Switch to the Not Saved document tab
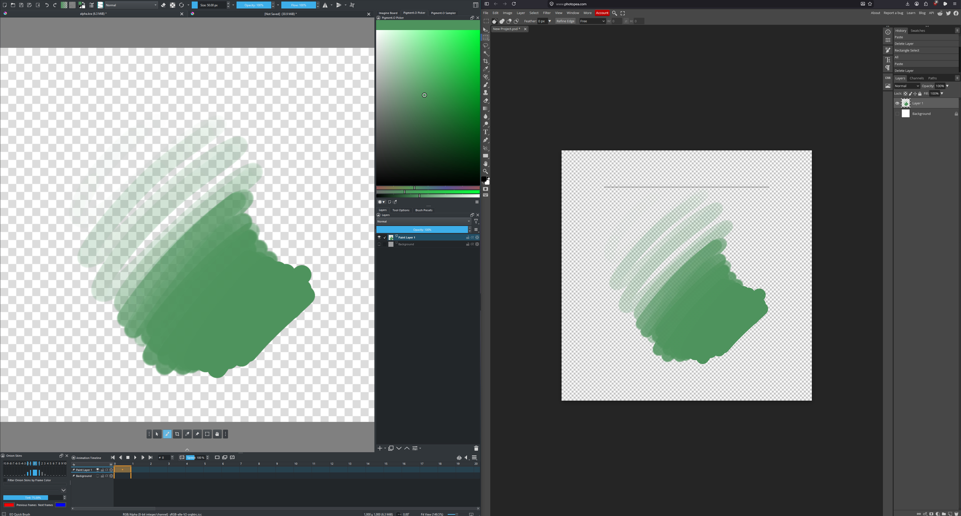961x516 pixels. click(280, 14)
